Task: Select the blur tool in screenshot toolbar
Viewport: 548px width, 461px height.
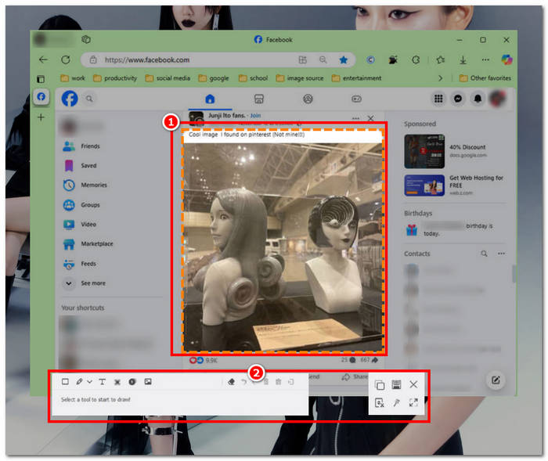Action: [x=117, y=382]
